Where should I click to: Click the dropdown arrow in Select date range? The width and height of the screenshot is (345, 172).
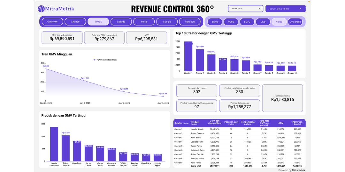pyautogui.click(x=300, y=9)
